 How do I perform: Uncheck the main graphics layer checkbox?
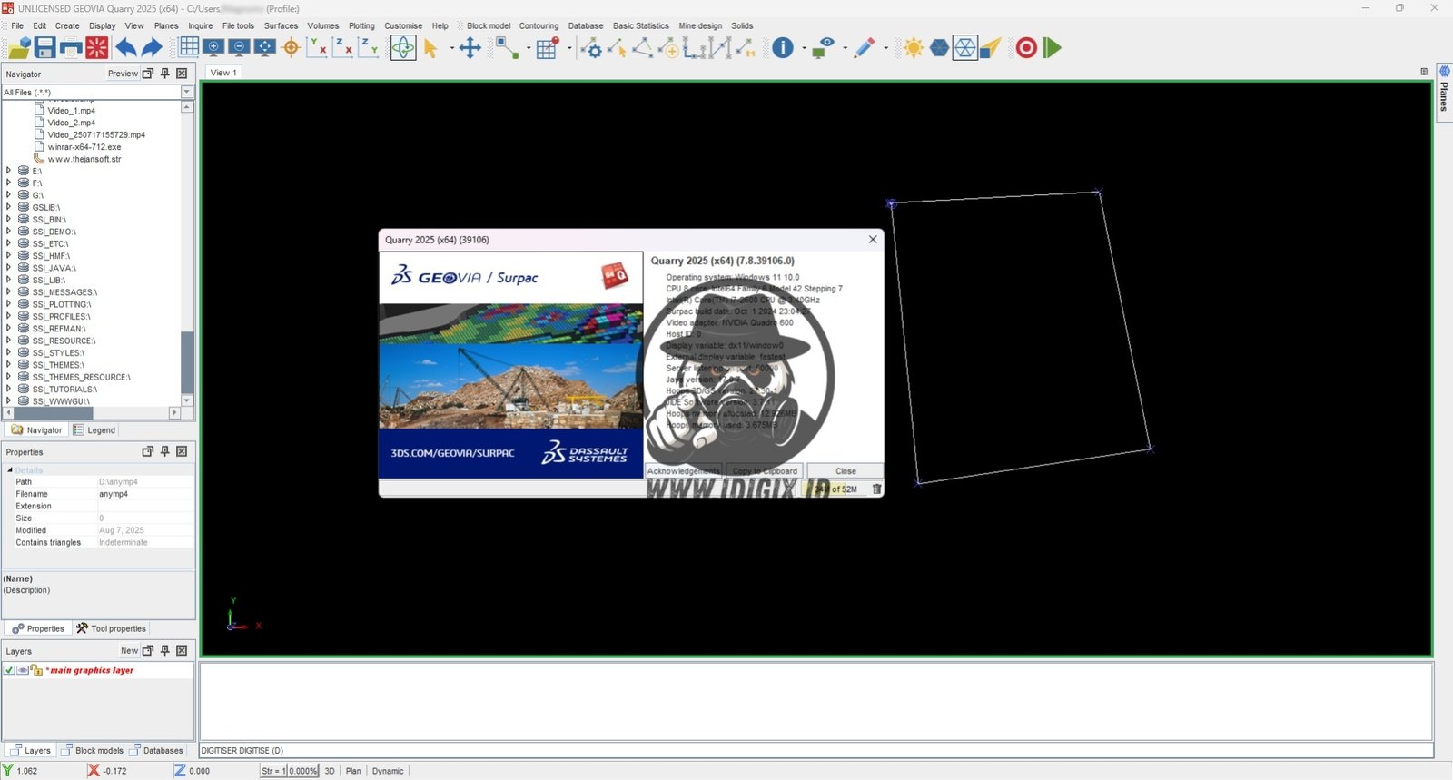tap(9, 670)
